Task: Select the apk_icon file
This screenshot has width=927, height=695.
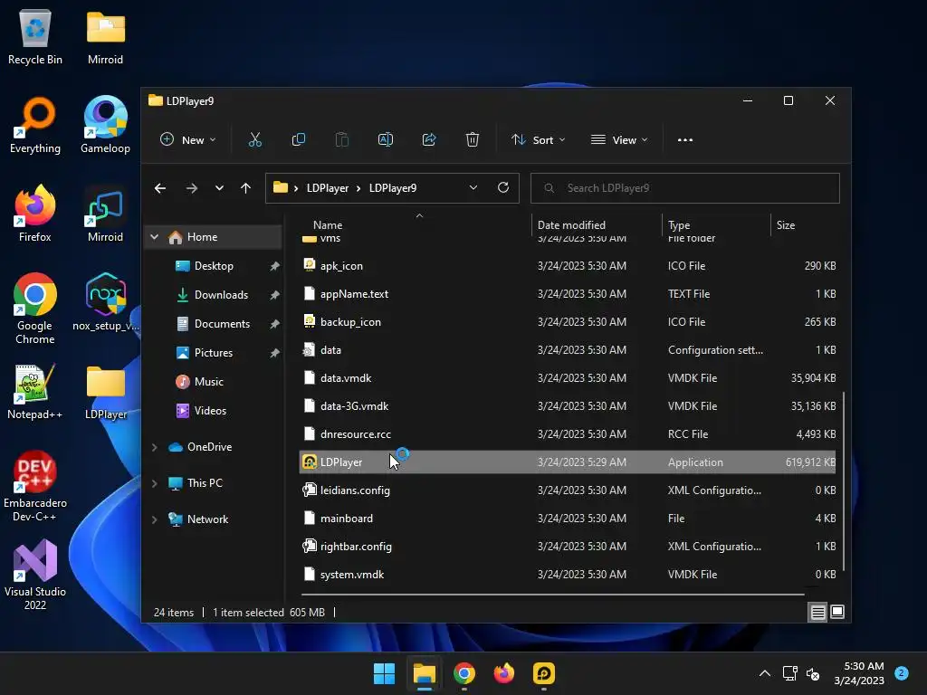Action: (x=568, y=266)
